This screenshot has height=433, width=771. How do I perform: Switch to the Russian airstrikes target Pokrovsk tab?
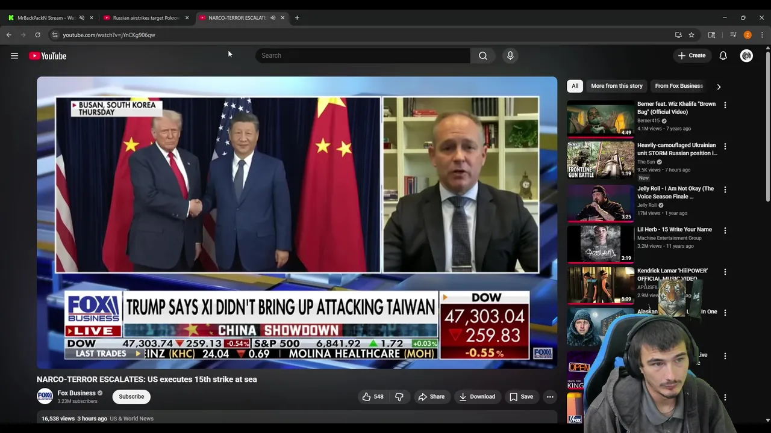point(146,17)
